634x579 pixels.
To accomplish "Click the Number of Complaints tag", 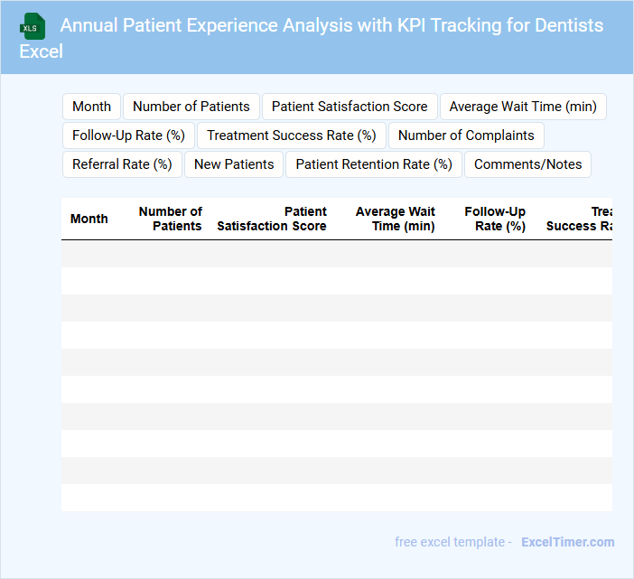I will (466, 135).
